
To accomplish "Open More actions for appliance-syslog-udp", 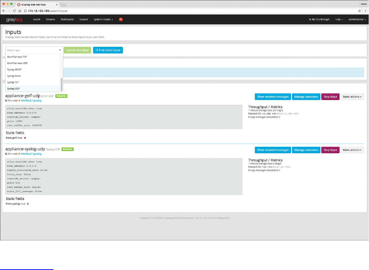I will [352, 150].
